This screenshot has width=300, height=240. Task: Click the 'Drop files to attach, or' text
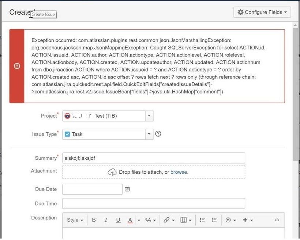144,172
